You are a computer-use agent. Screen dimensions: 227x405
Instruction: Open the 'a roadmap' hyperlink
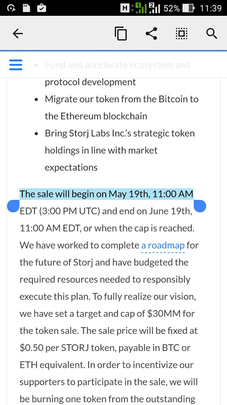coord(163,245)
